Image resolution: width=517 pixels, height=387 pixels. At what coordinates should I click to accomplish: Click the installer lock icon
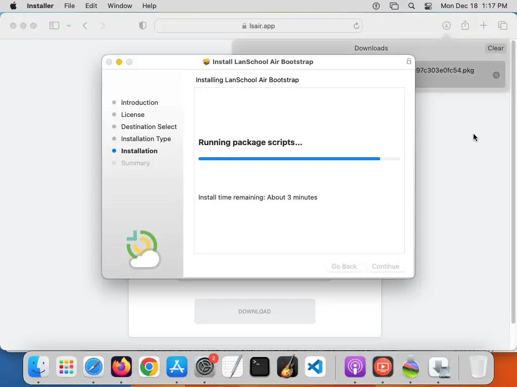(408, 61)
